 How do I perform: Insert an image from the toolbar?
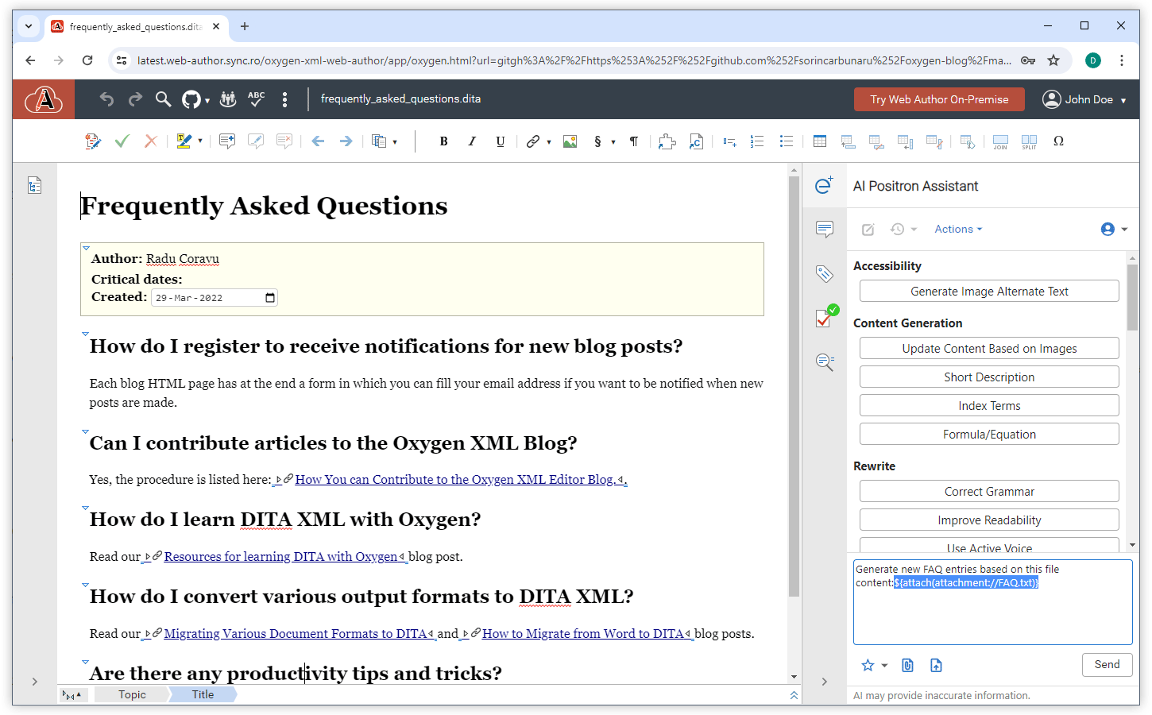pos(570,141)
